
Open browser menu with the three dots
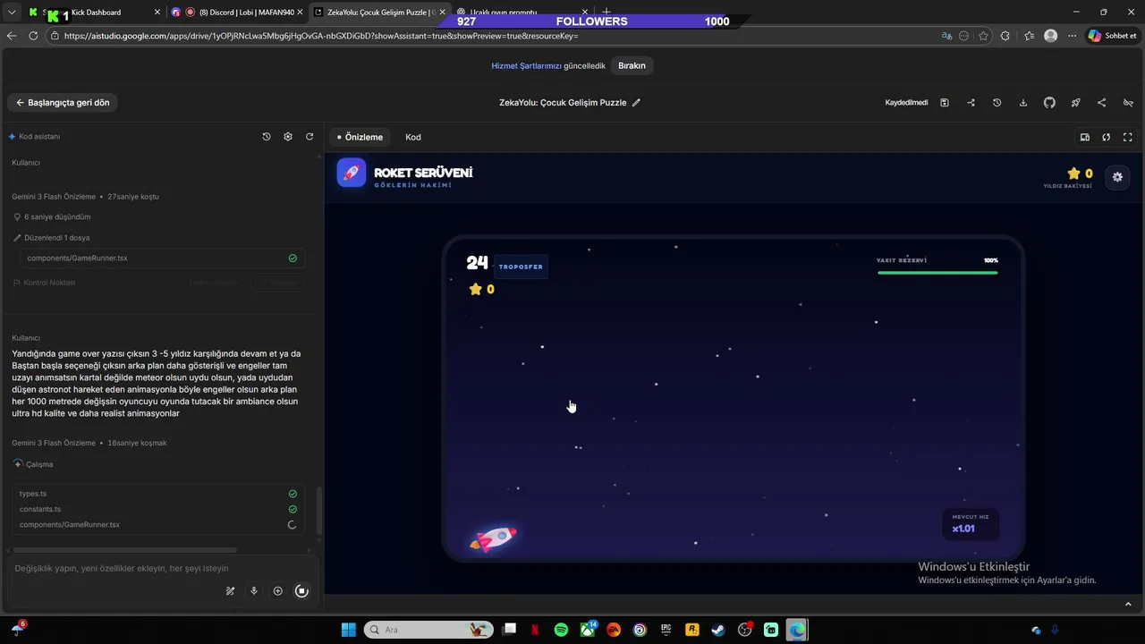pyautogui.click(x=1072, y=36)
